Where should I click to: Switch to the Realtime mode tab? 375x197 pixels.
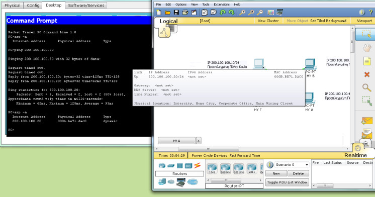coord(355,155)
